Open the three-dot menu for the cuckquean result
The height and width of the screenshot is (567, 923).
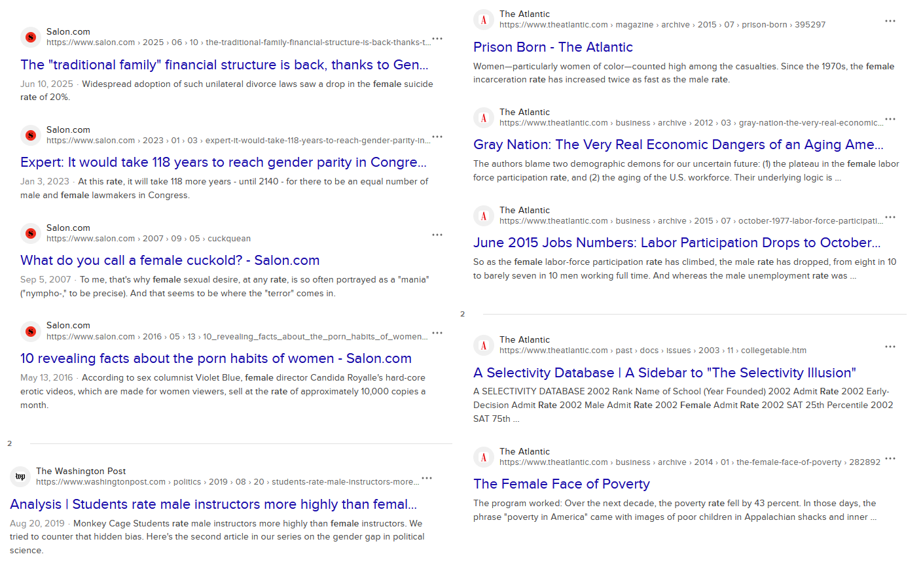pos(437,235)
